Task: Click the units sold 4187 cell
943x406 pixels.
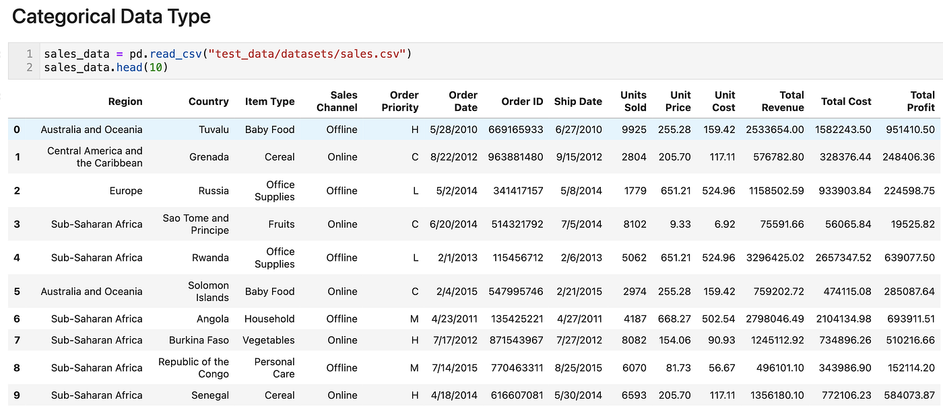Action: pos(634,319)
